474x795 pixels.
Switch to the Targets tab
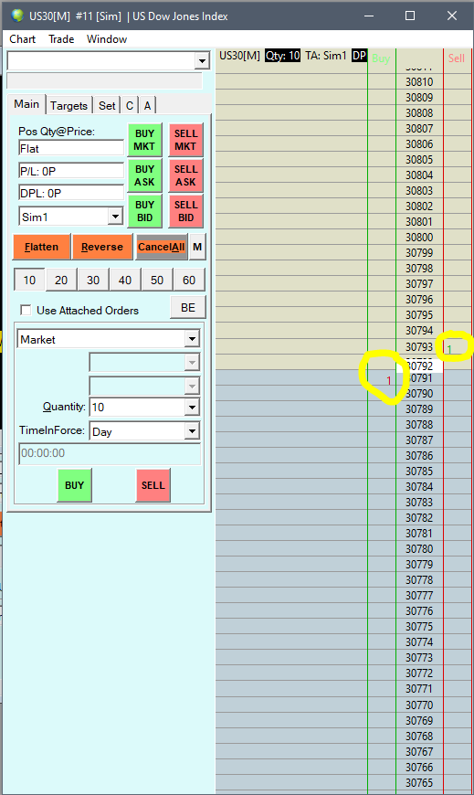pyautogui.click(x=68, y=105)
